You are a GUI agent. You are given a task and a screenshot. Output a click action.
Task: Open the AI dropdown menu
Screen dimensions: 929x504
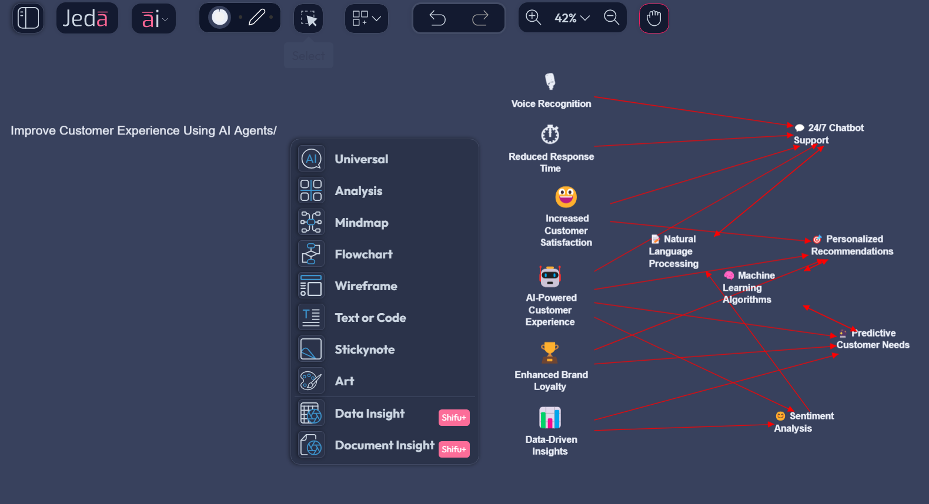coord(153,18)
